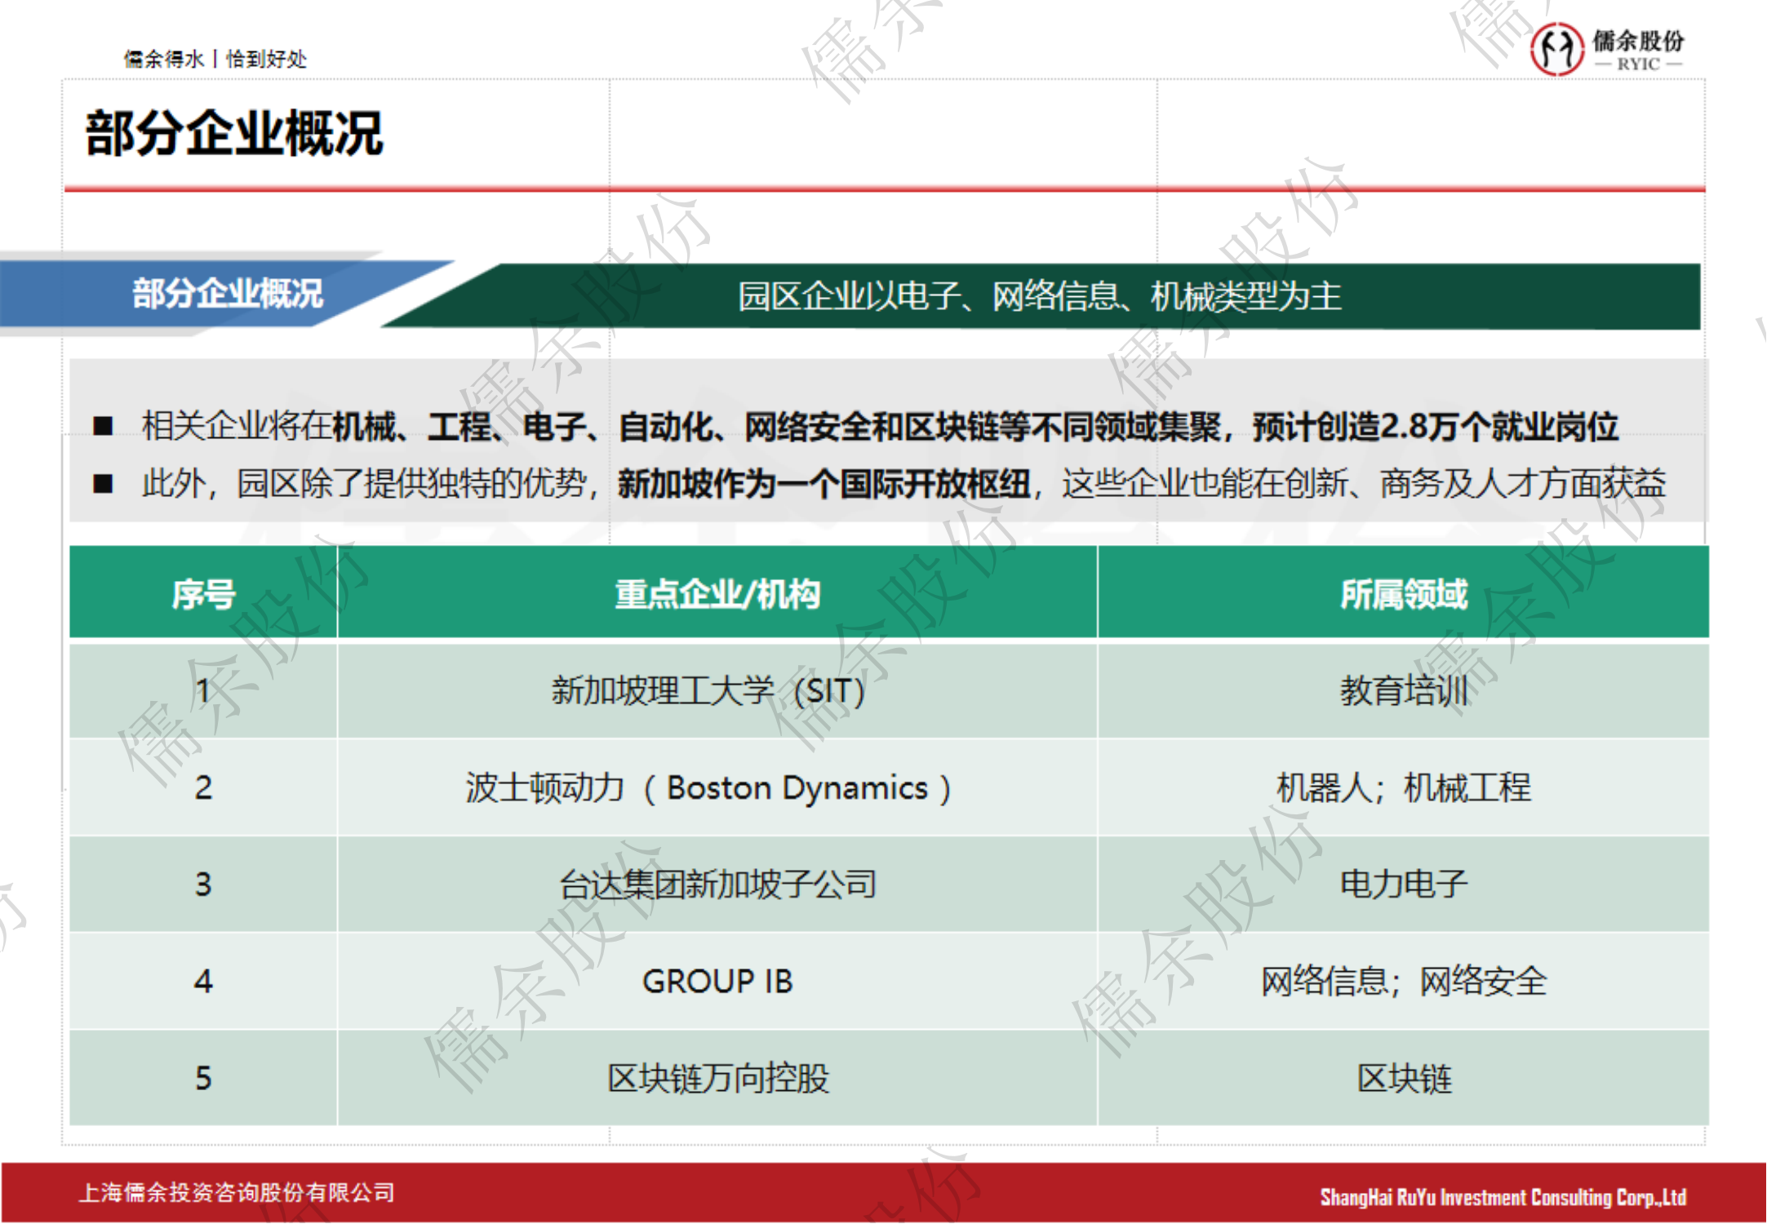Select the blue 部分企业概况 banner label
The image size is (1767, 1224).
click(x=227, y=294)
